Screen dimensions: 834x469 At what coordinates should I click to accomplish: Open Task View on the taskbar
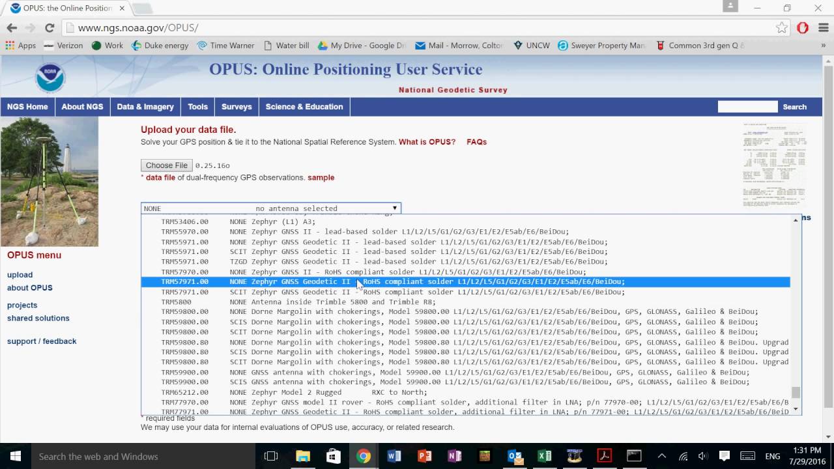click(271, 456)
